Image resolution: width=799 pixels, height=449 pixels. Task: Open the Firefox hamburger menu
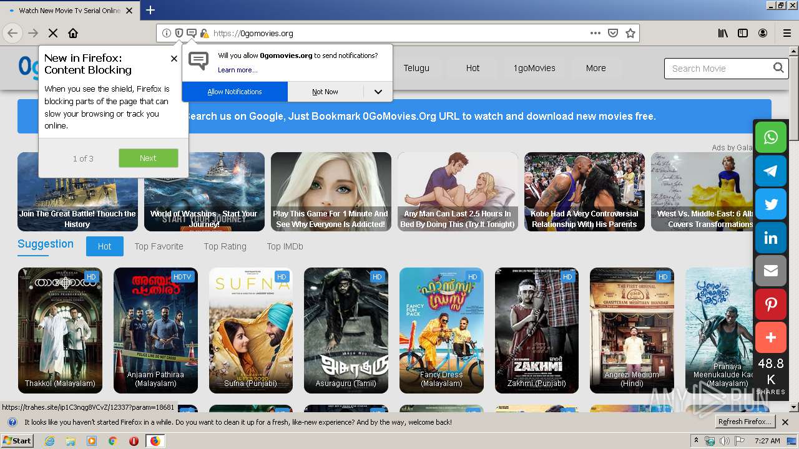tap(787, 33)
